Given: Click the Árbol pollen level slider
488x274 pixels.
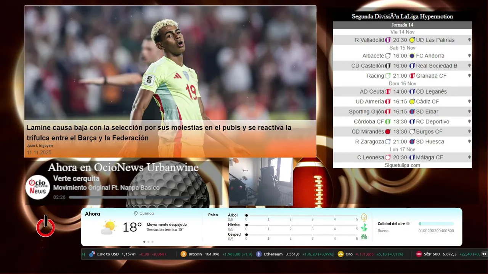Looking at the screenshot, I should tap(302, 215).
